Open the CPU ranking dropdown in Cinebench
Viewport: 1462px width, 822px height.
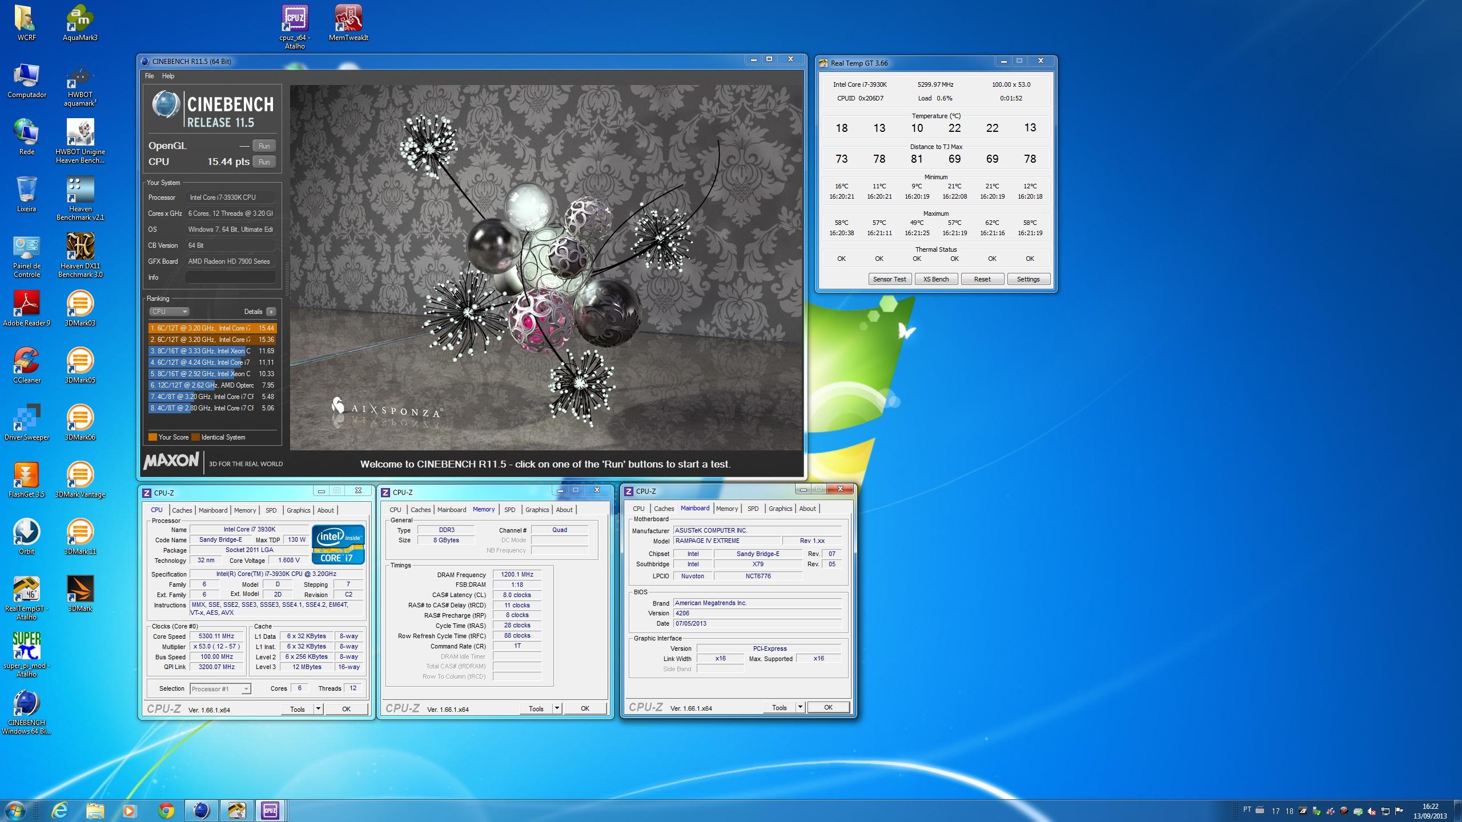(x=169, y=312)
